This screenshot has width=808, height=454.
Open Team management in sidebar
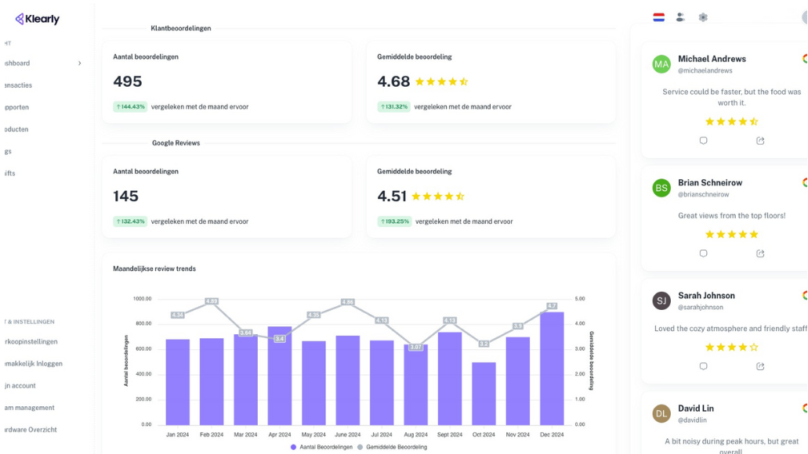[28, 408]
